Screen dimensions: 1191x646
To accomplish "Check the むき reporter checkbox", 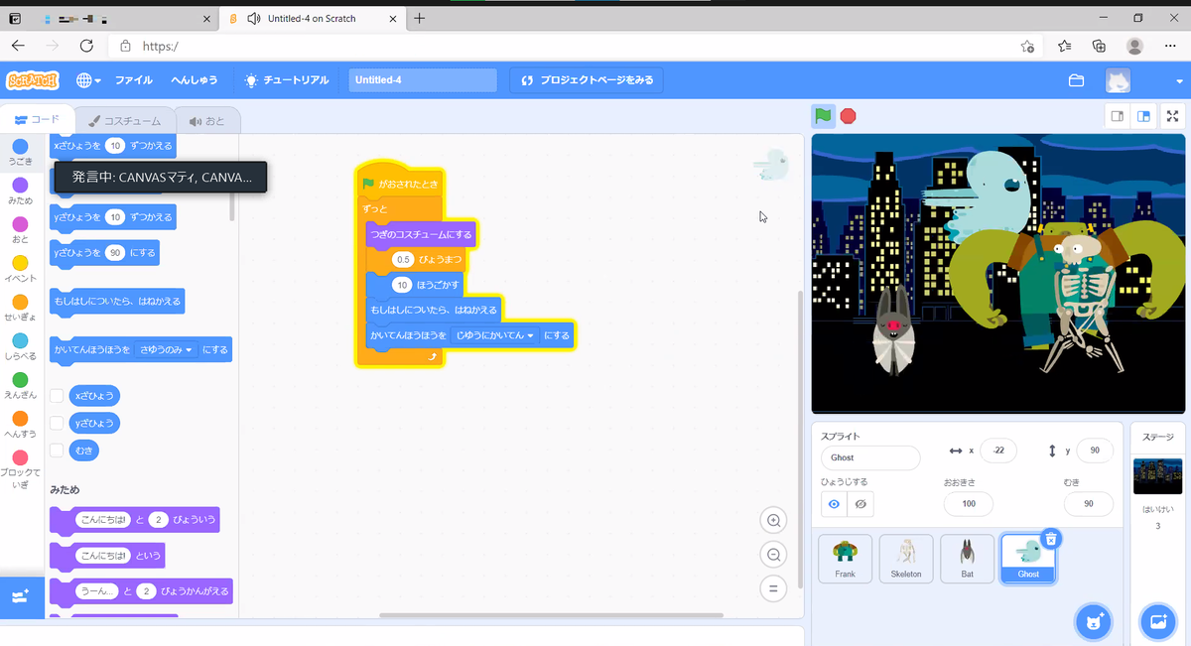I will click(x=58, y=451).
